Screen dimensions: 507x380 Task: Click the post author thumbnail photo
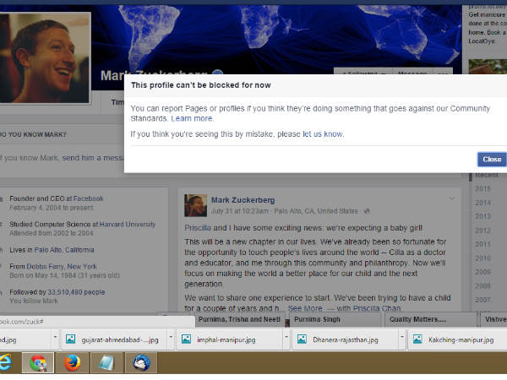click(x=196, y=205)
